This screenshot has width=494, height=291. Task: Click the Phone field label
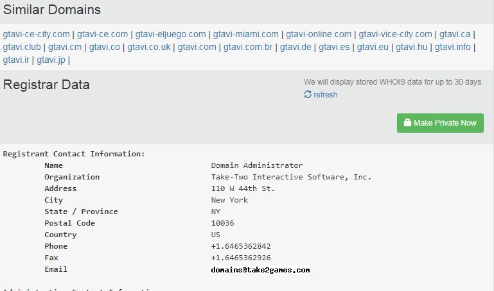56,246
